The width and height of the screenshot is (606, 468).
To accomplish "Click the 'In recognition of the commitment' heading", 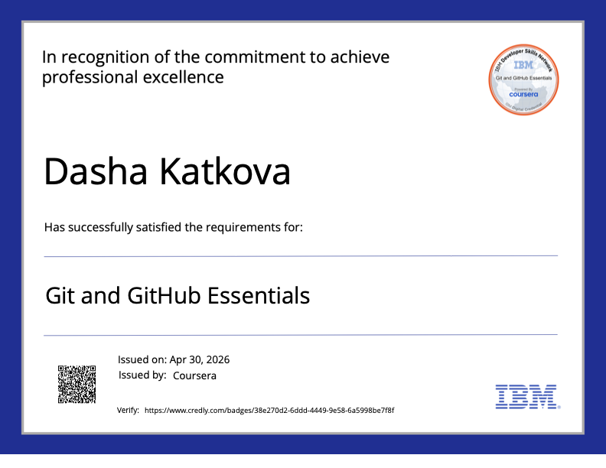I will 216,57.
